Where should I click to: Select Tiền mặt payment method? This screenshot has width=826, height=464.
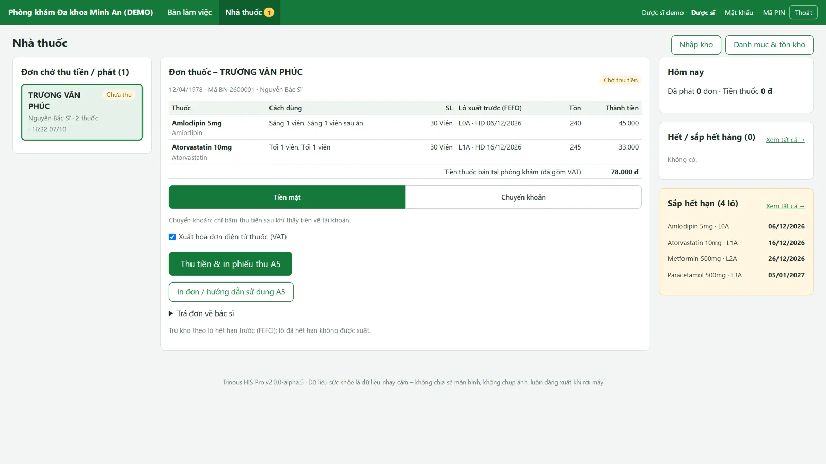pos(287,197)
